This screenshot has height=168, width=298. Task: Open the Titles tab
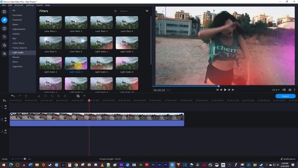pos(4,37)
